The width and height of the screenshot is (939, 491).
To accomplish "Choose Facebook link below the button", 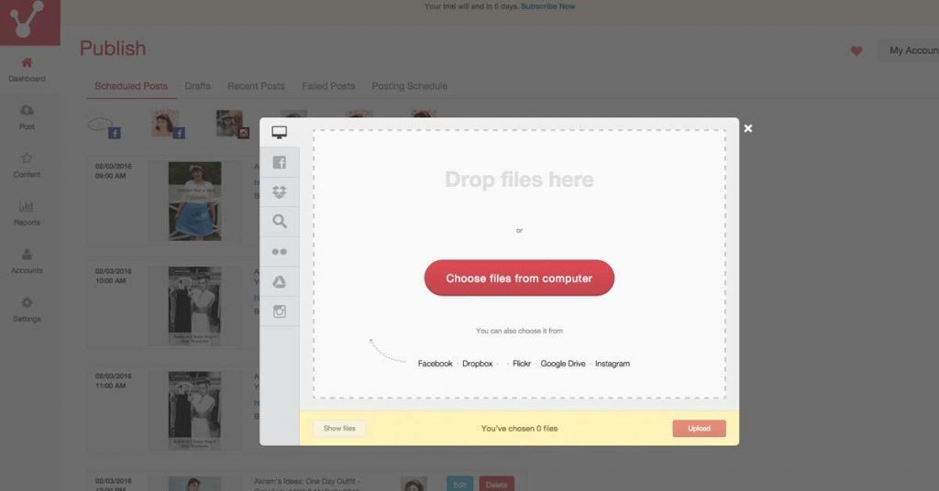I will tap(435, 364).
